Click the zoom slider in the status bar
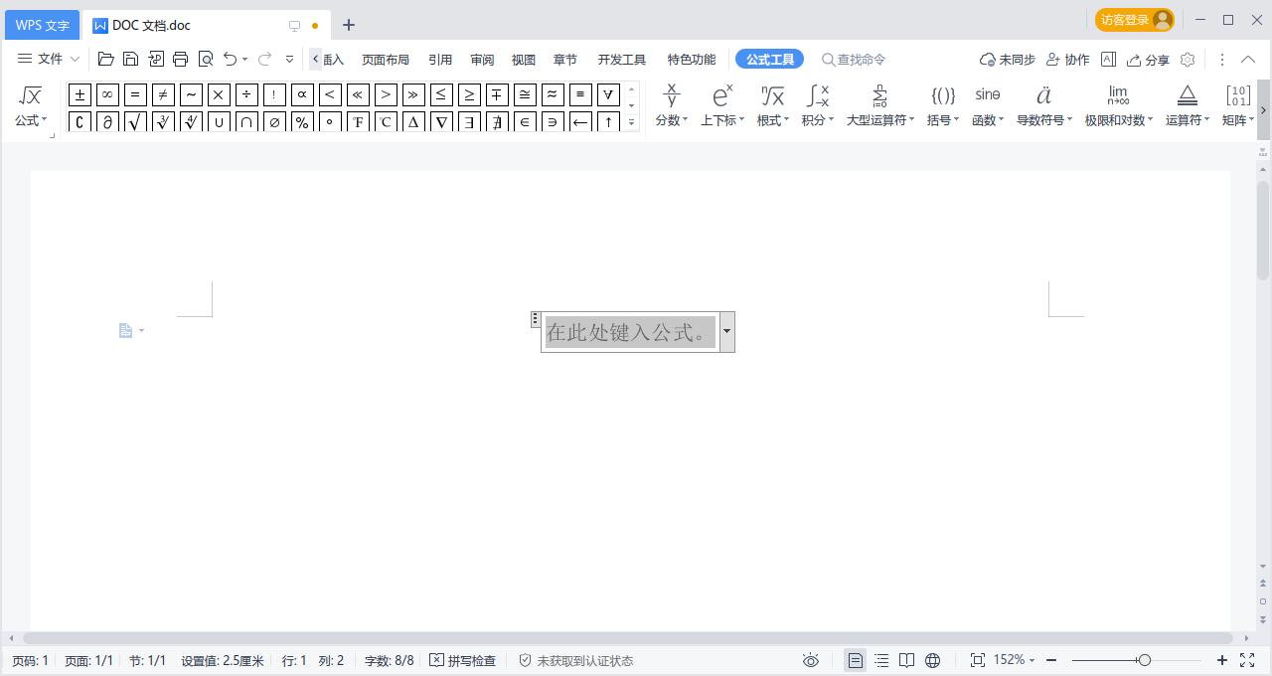Image resolution: width=1272 pixels, height=676 pixels. click(x=1143, y=659)
